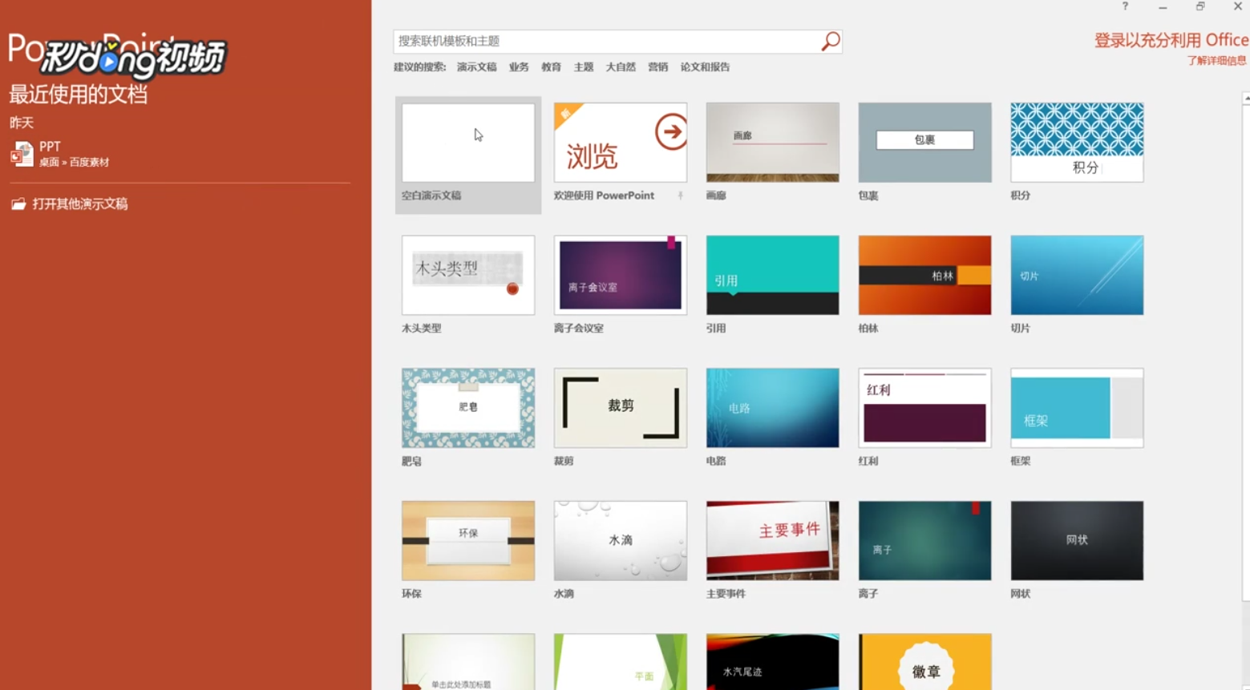This screenshot has width=1250, height=690.
Task: Open the 浏览 welcome tour thumbnail
Action: 621,143
